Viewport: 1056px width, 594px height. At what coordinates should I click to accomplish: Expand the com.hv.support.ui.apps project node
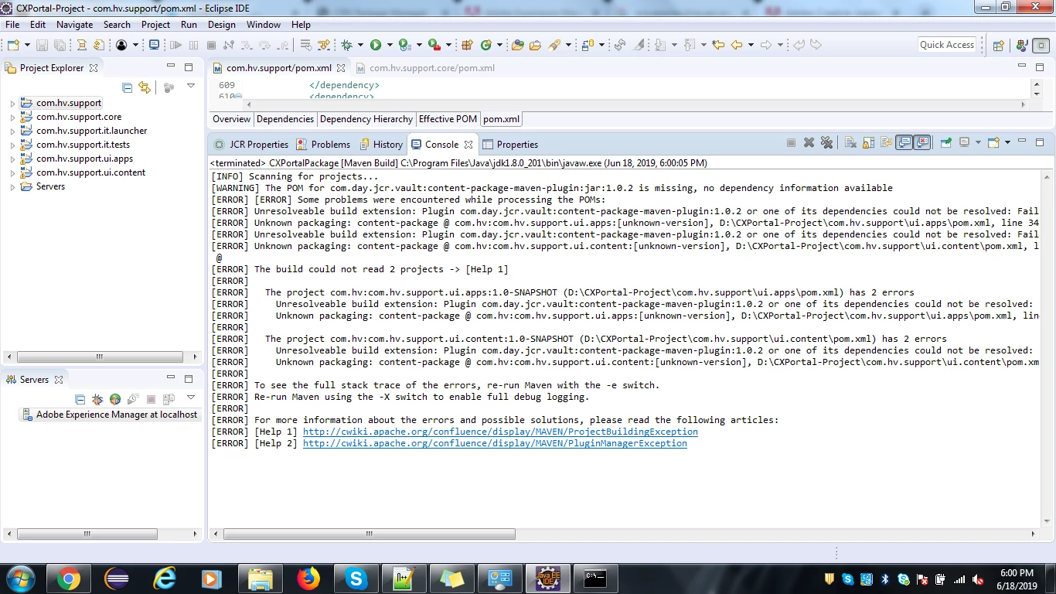pos(12,159)
